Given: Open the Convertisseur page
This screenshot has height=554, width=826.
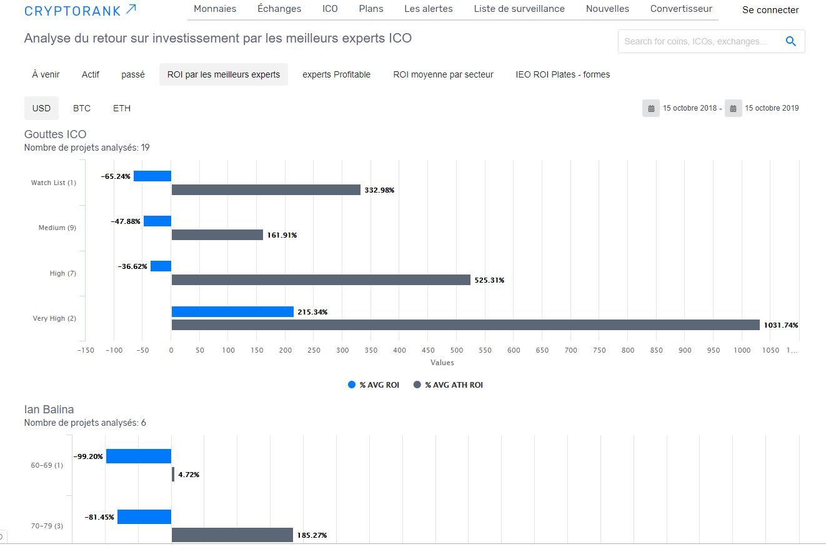Looking at the screenshot, I should [x=681, y=9].
